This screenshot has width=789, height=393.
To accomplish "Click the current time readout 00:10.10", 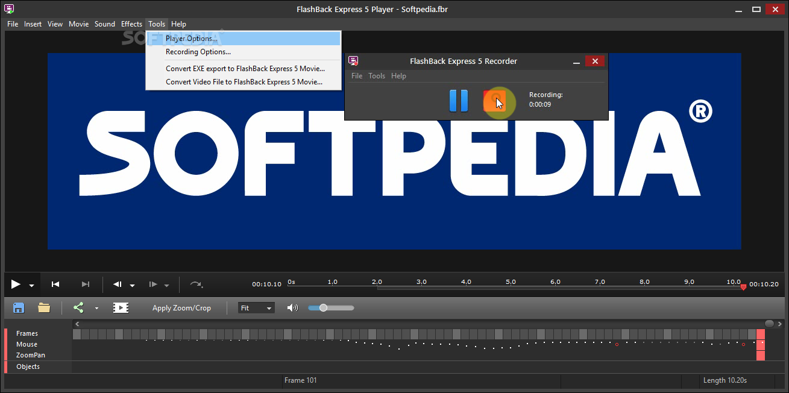I will [x=266, y=284].
